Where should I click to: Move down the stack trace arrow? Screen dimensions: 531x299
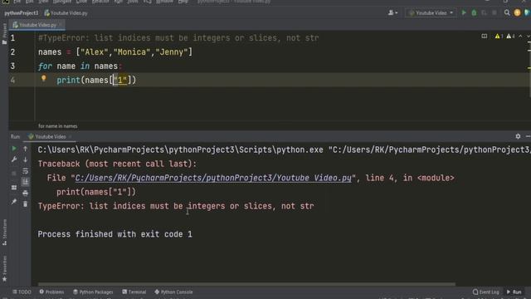coord(26,159)
